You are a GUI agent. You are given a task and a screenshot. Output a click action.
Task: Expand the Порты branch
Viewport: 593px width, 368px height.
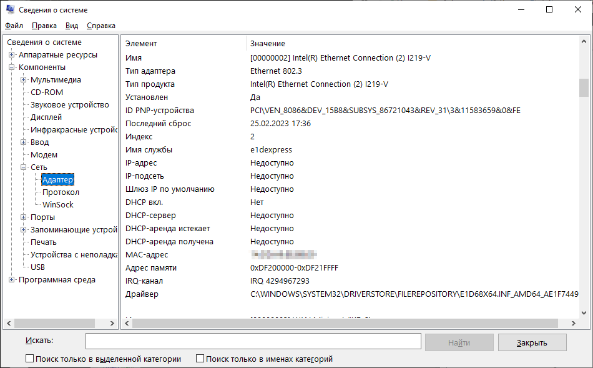click(x=23, y=217)
